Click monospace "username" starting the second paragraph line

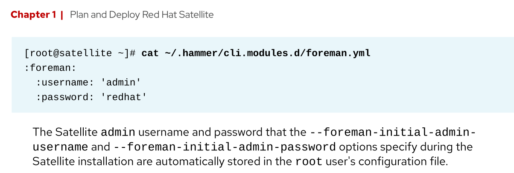(60, 147)
